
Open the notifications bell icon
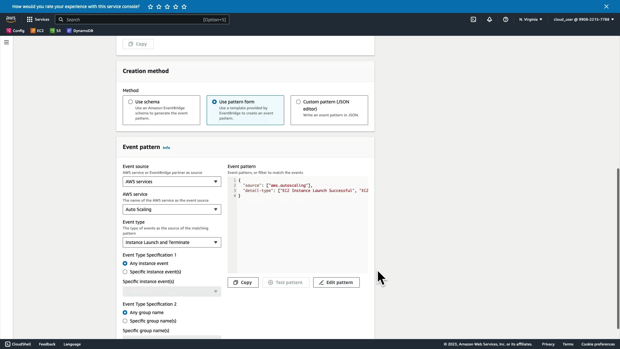[x=490, y=19]
